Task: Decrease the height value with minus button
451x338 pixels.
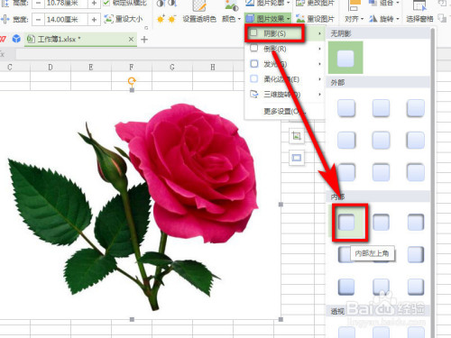Action: 38,4
